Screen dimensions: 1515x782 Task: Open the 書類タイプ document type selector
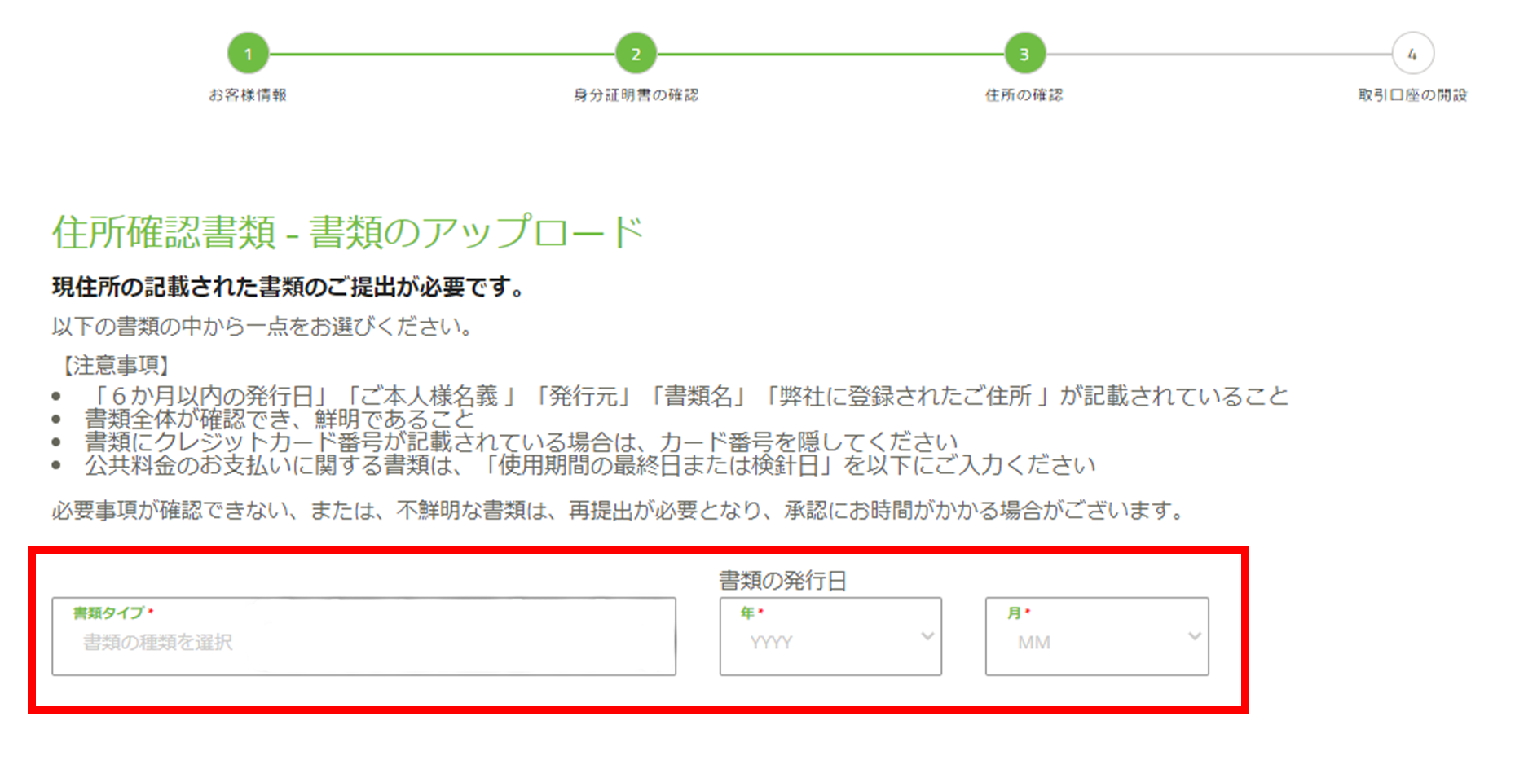pyautogui.click(x=363, y=637)
